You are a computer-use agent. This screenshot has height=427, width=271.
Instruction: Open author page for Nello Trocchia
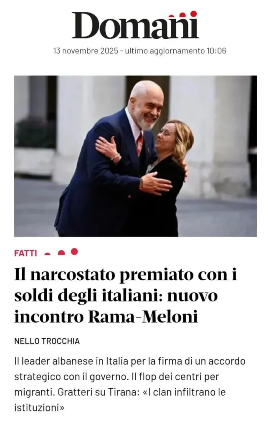click(47, 341)
